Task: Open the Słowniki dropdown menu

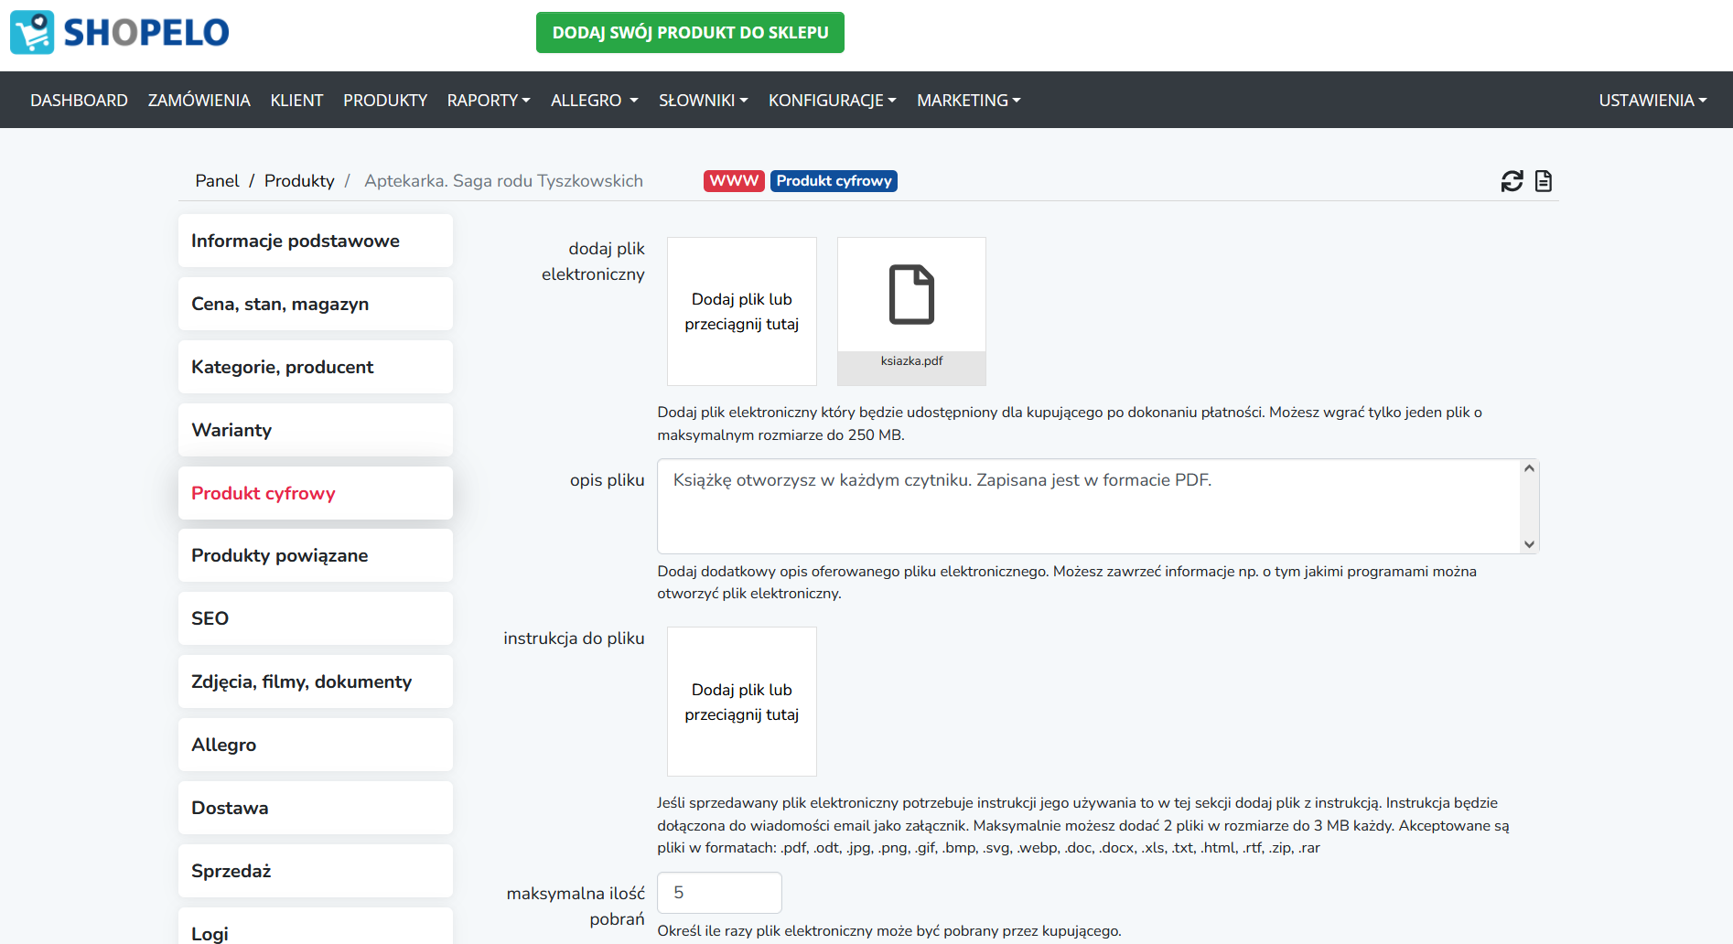Action: (x=703, y=101)
